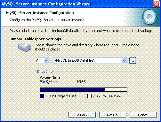Screen dimensions: 161x122
Task: Click the wizard title bar text
Action: pyautogui.click(x=46, y=4)
